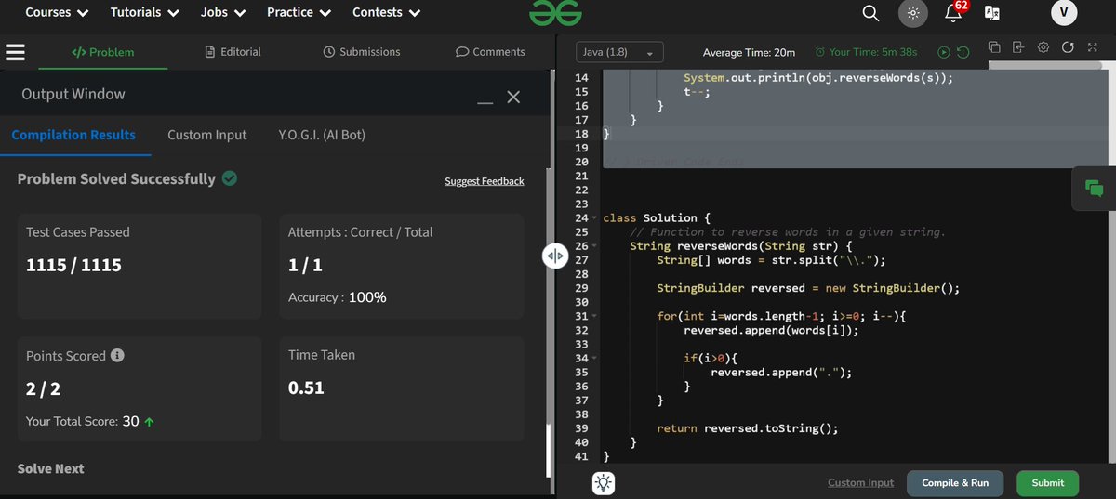Click the copy code icon
Image resolution: width=1116 pixels, height=499 pixels.
click(994, 47)
